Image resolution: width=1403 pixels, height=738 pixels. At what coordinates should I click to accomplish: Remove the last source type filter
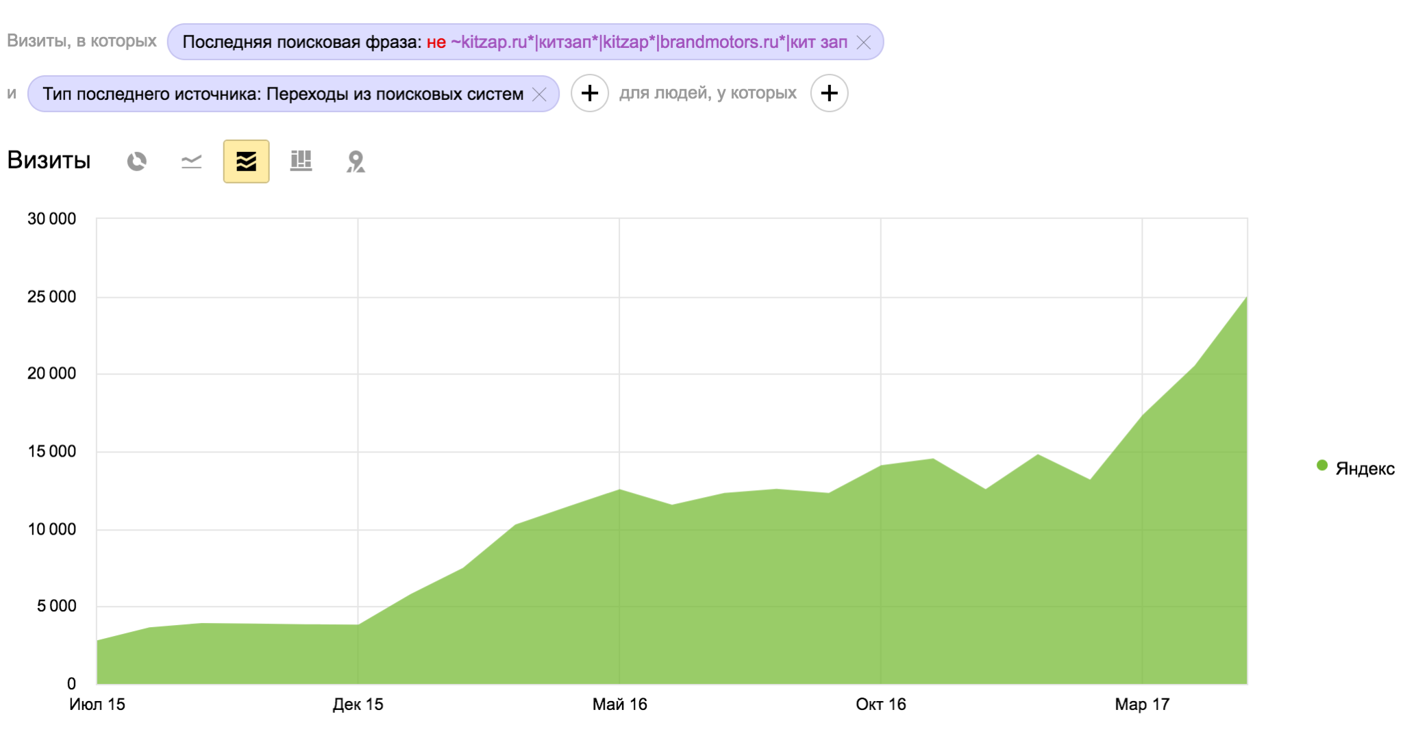click(x=540, y=94)
